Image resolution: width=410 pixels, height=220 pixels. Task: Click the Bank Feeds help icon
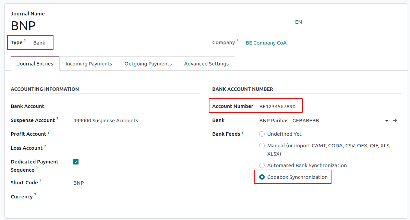(243, 132)
